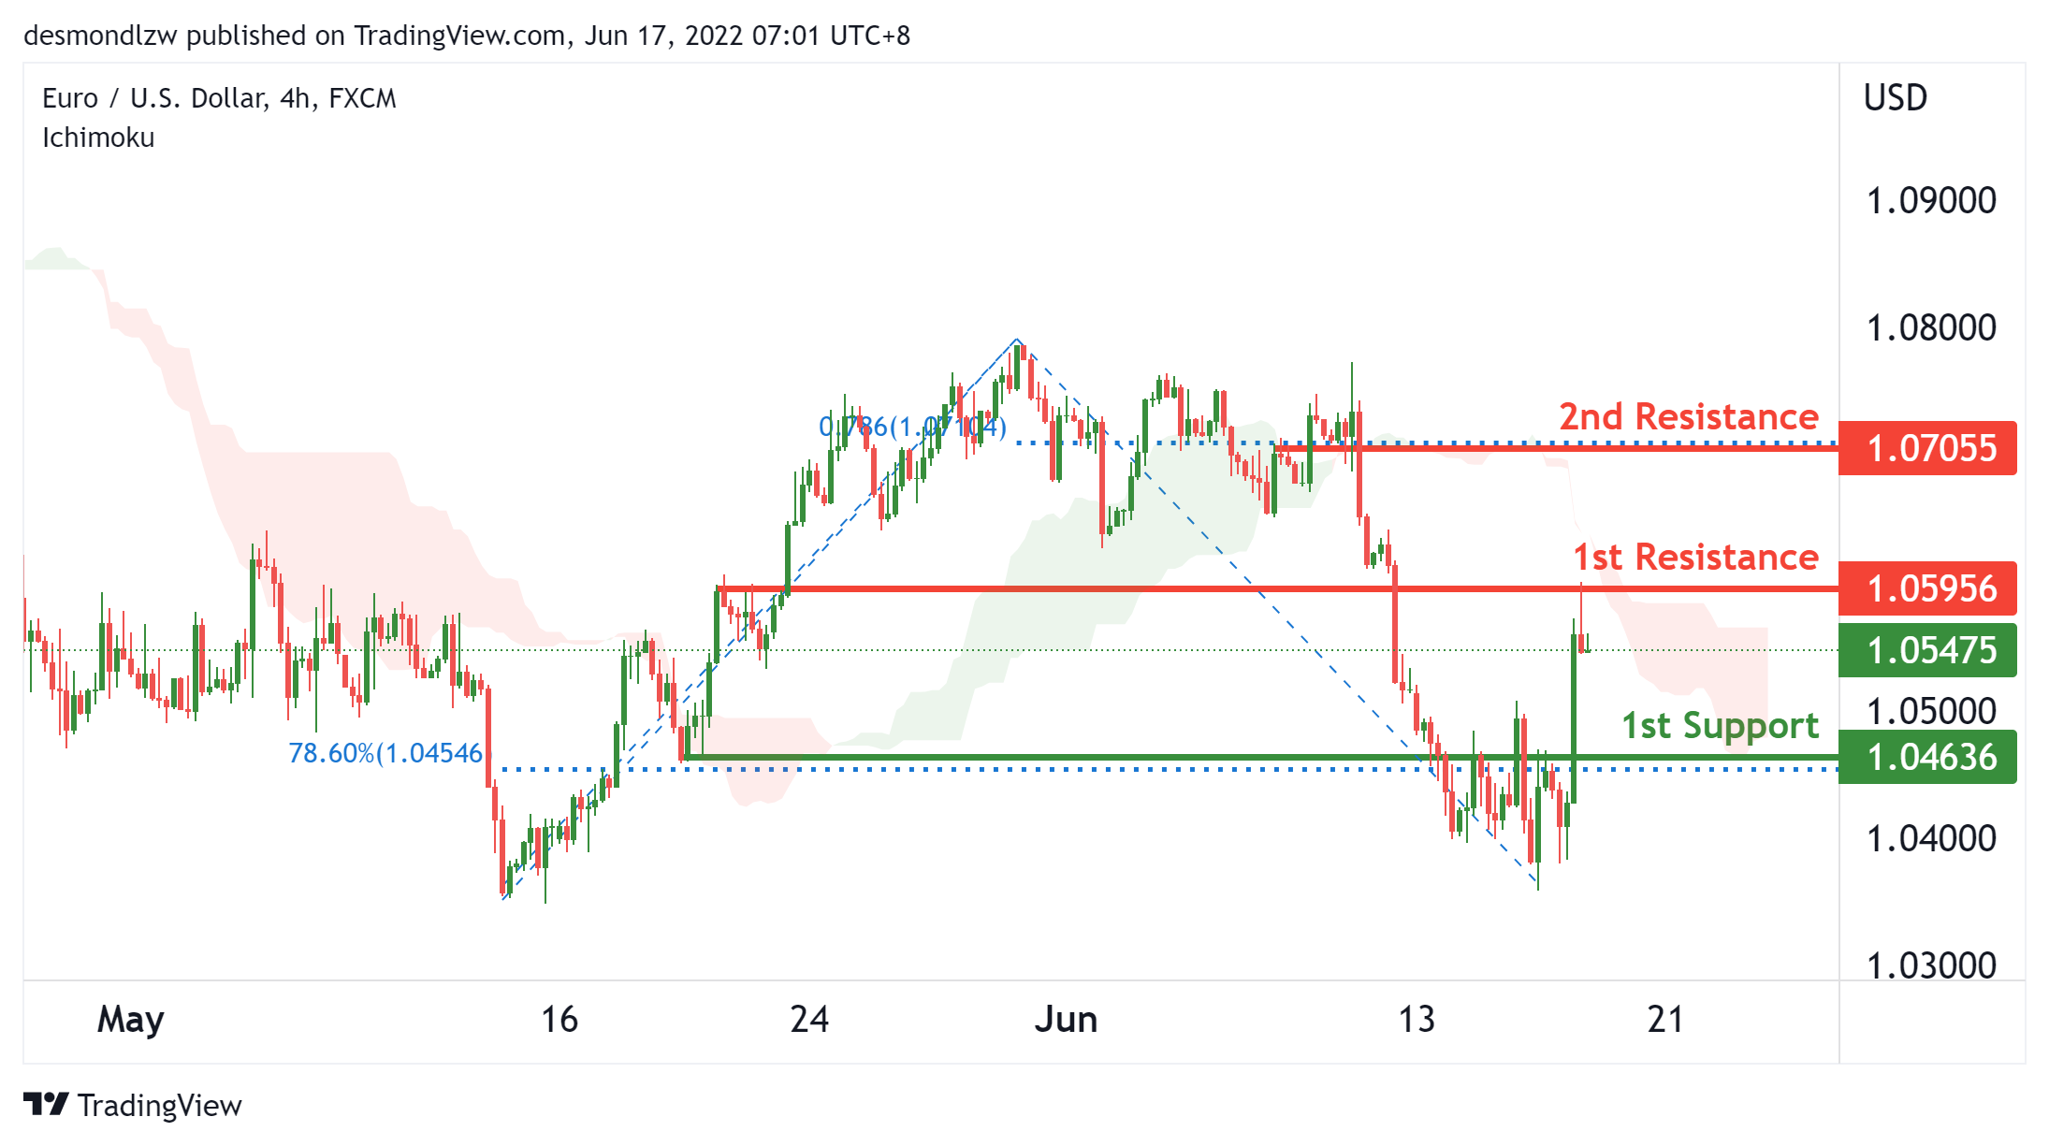Click the May date on time axis
This screenshot has height=1146, width=2049.
pyautogui.click(x=130, y=1019)
